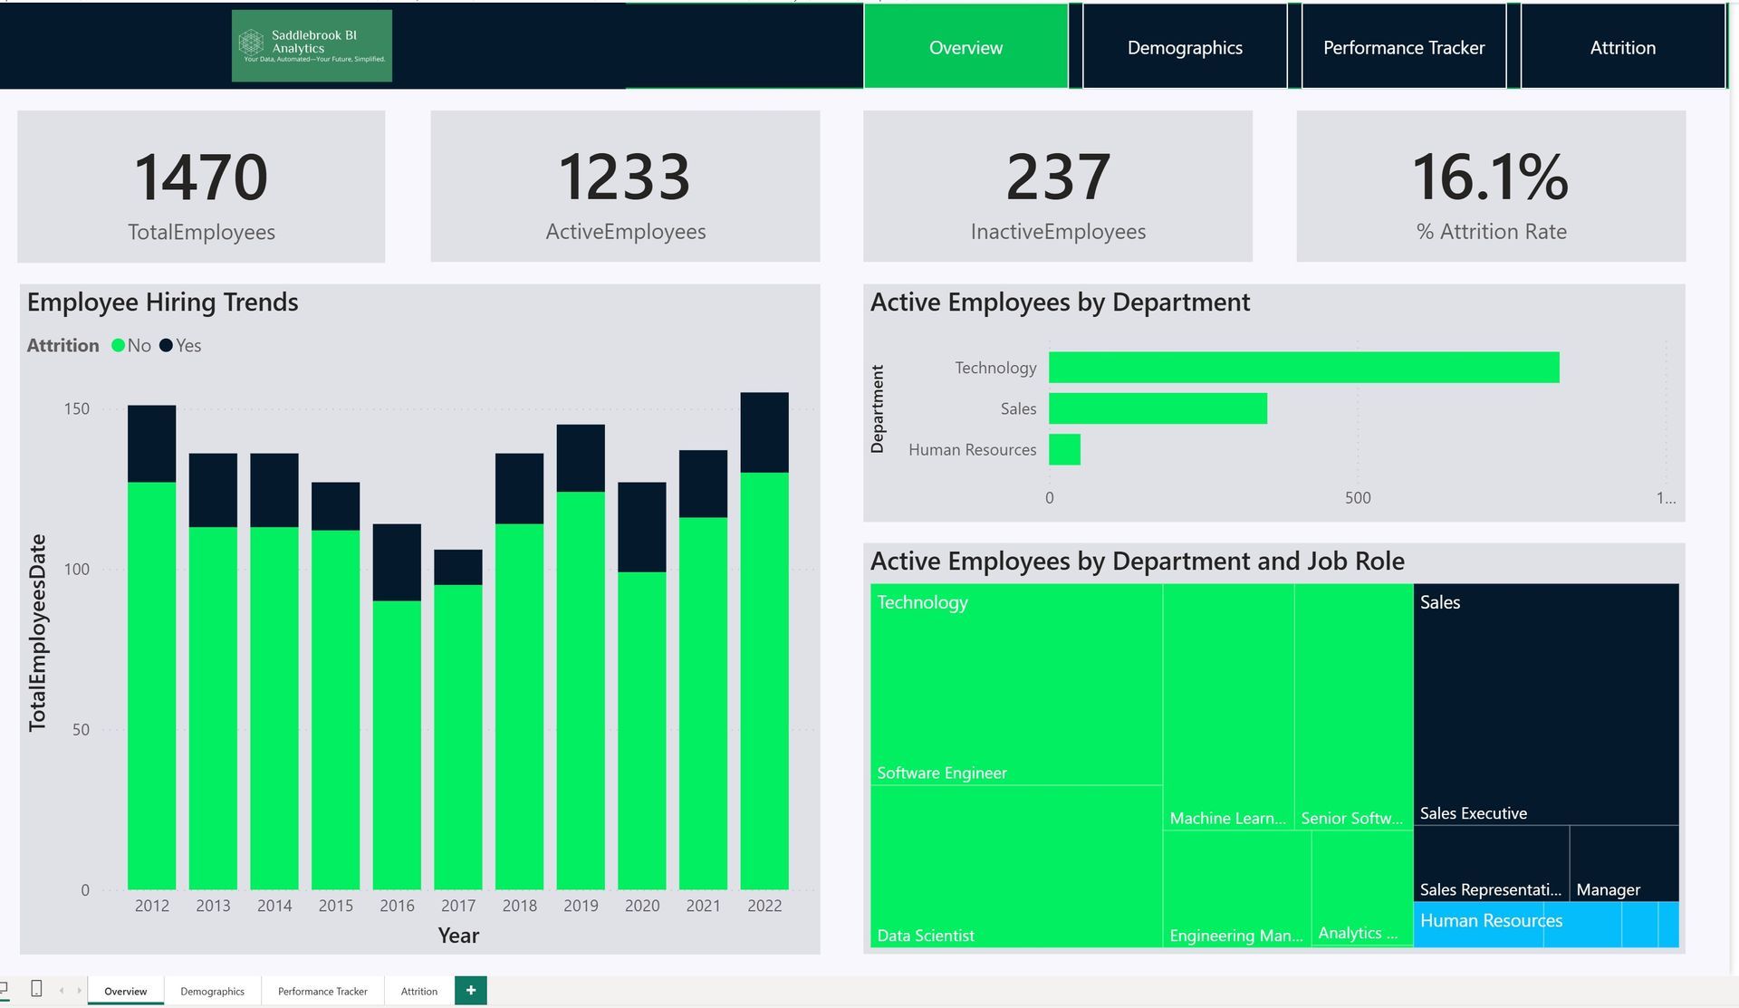Select the Technology bar in department chart
This screenshot has height=1008, width=1739.
1303,368
